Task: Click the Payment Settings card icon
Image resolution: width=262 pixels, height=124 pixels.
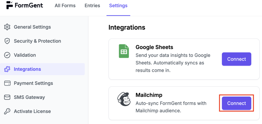Action: (x=7, y=83)
